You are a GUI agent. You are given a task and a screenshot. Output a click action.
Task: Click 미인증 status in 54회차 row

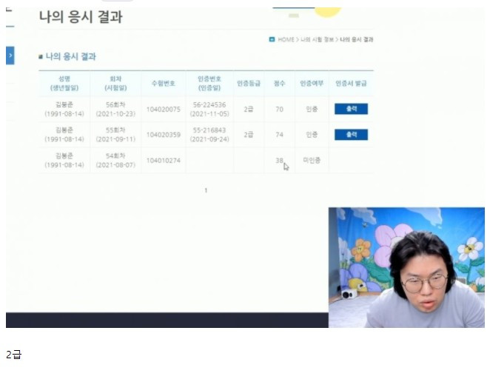pyautogui.click(x=312, y=161)
